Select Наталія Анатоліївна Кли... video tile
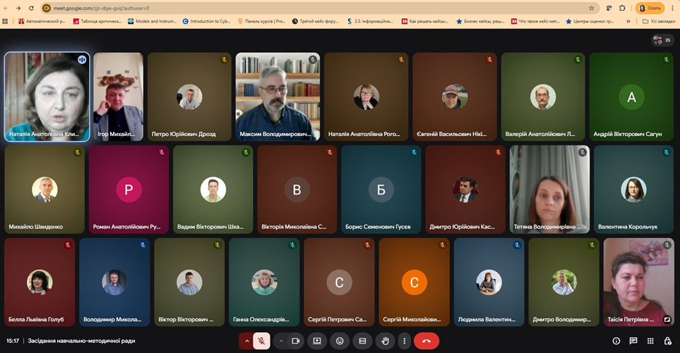 point(47,97)
